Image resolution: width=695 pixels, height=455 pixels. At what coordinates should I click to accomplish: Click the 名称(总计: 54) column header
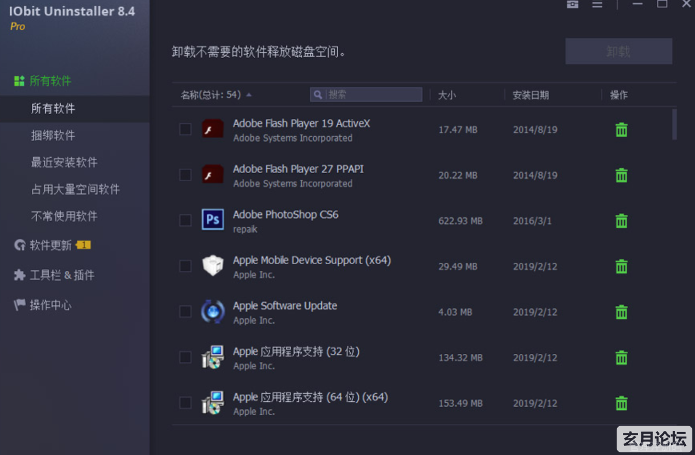coord(211,95)
